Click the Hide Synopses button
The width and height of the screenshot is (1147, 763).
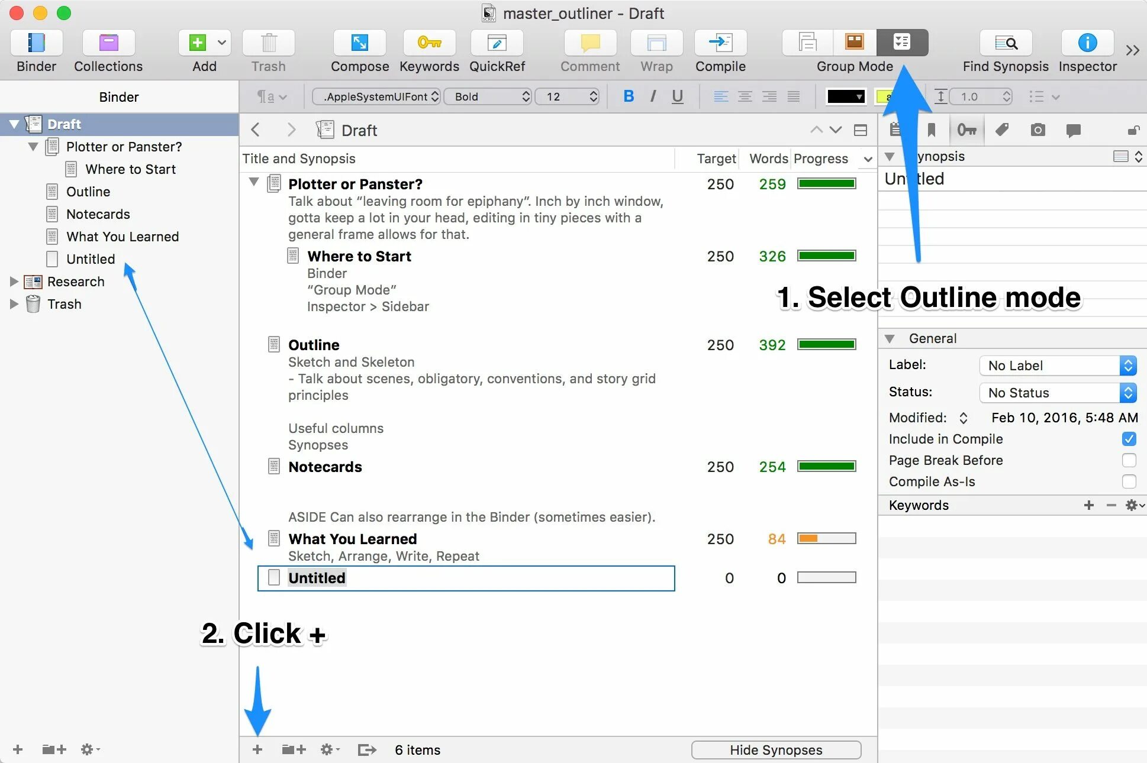coord(775,750)
